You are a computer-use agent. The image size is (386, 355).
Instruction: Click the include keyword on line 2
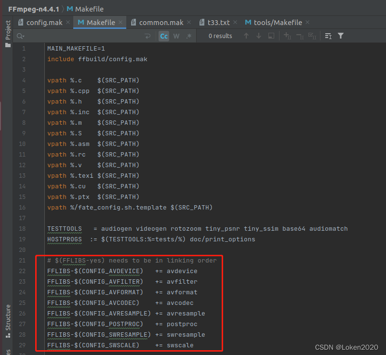click(x=61, y=59)
